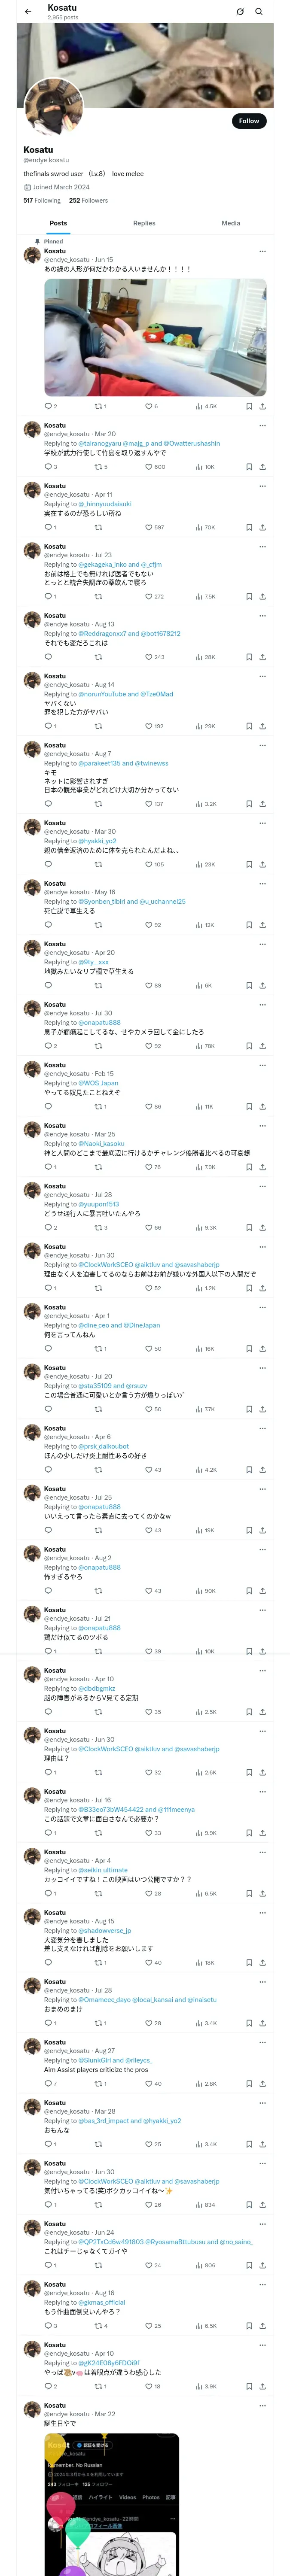Go back using the arrow icon
Viewport: 290px width, 2576px height.
pyautogui.click(x=28, y=12)
